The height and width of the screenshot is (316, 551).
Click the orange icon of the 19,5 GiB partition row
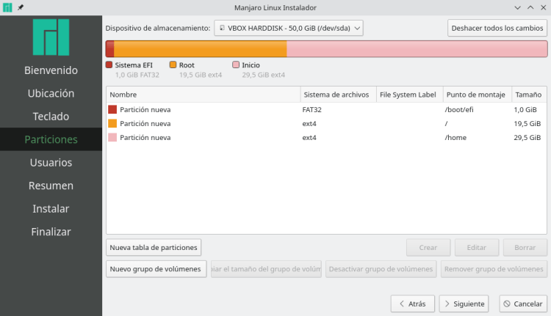112,123
